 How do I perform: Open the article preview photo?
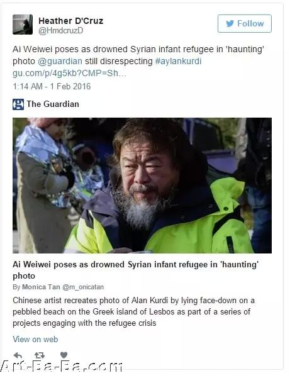(142, 186)
